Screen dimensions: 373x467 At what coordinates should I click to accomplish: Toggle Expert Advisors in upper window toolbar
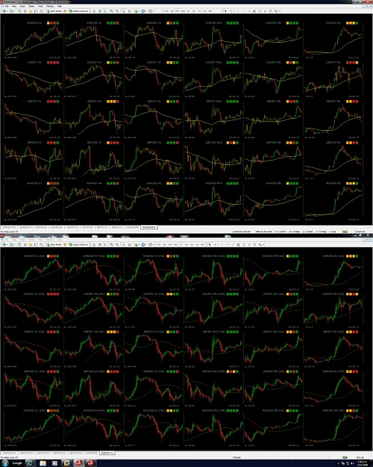[79, 11]
